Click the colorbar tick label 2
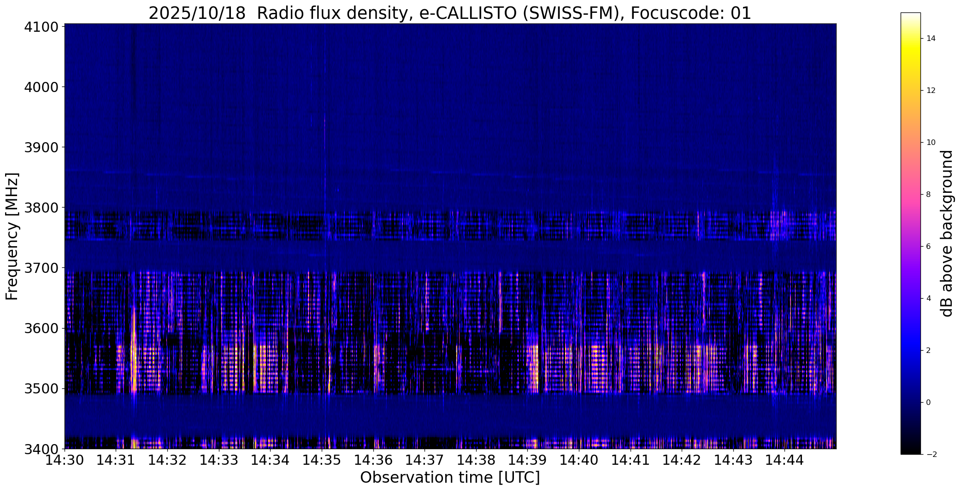 [x=928, y=351]
